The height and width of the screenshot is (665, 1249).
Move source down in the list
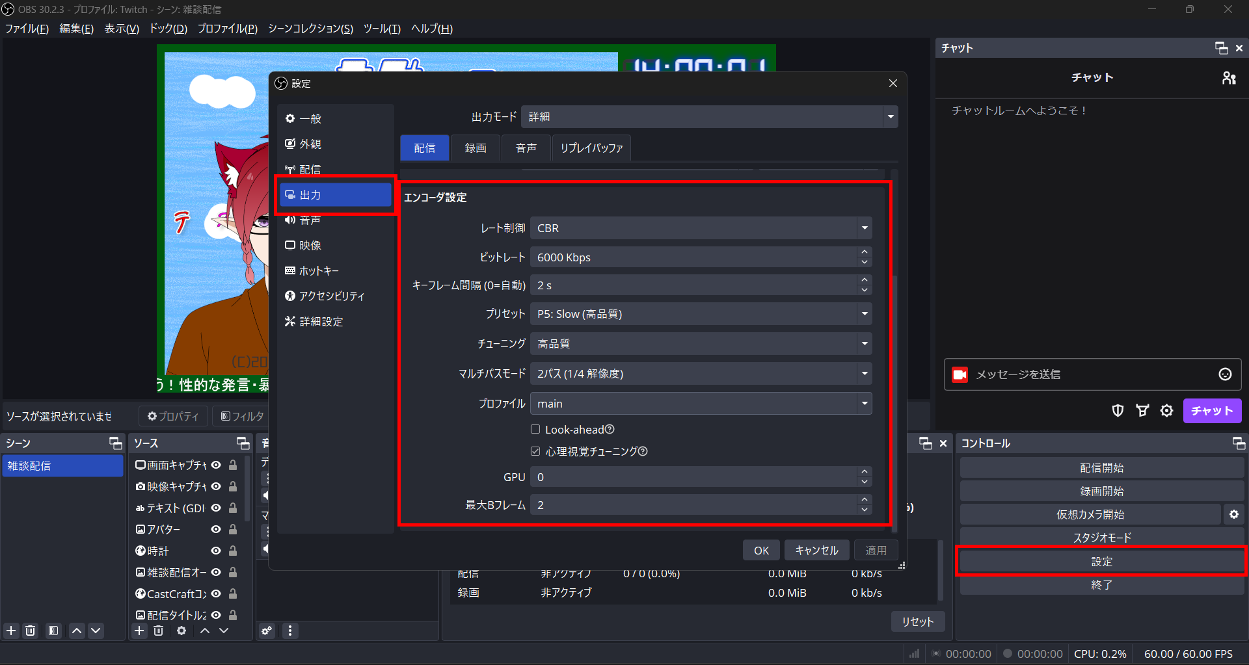pos(224,631)
